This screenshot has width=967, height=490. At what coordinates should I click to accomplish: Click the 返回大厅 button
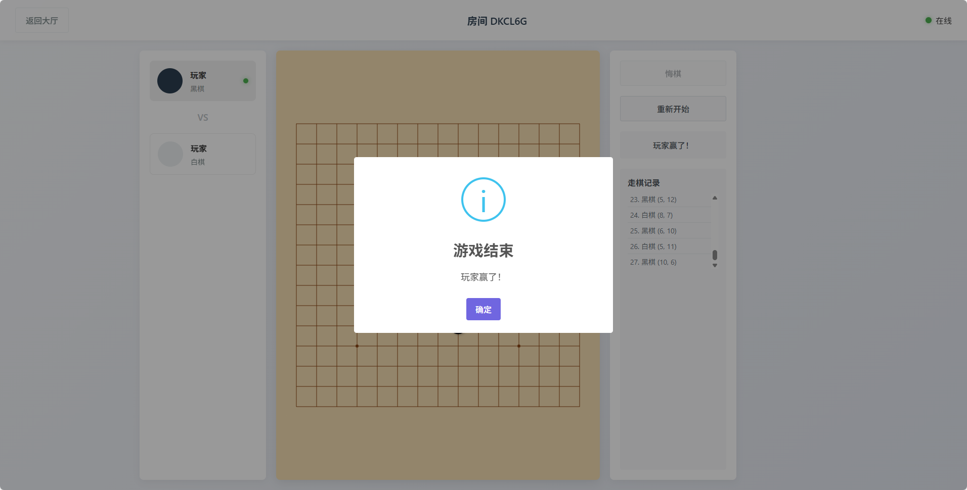tap(42, 21)
